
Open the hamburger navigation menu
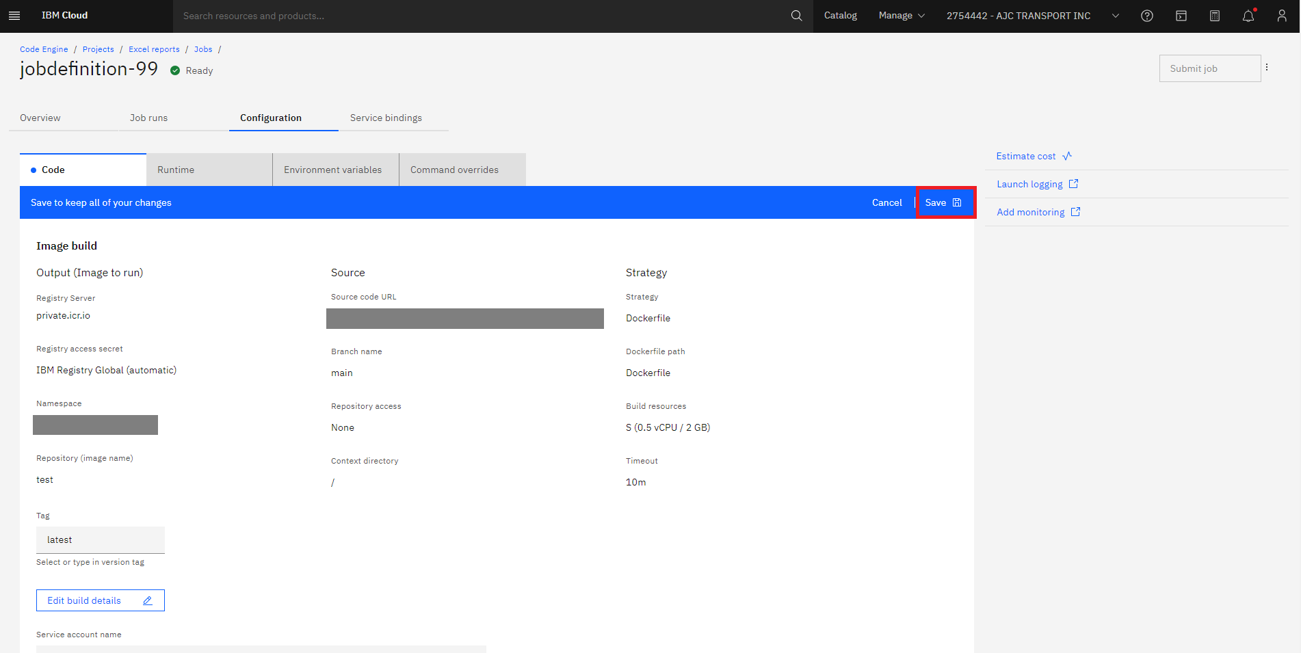coord(14,16)
